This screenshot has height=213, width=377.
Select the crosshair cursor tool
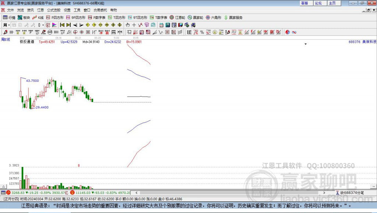(x=134, y=25)
